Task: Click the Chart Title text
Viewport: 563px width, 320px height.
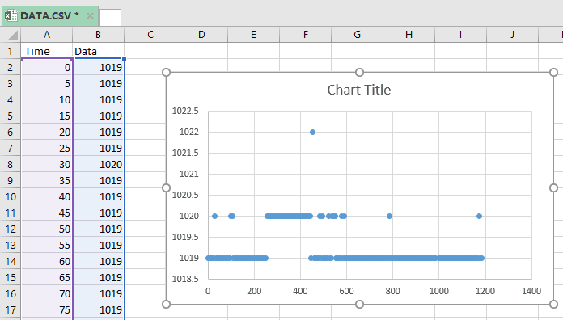Action: pos(358,90)
